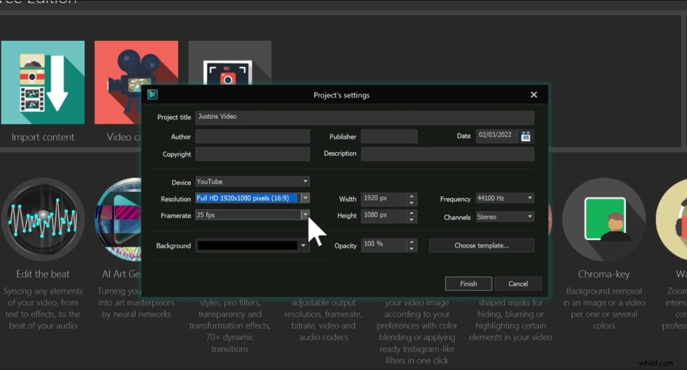Open the Background color dropdown arrow
The image size is (687, 370).
click(x=303, y=246)
